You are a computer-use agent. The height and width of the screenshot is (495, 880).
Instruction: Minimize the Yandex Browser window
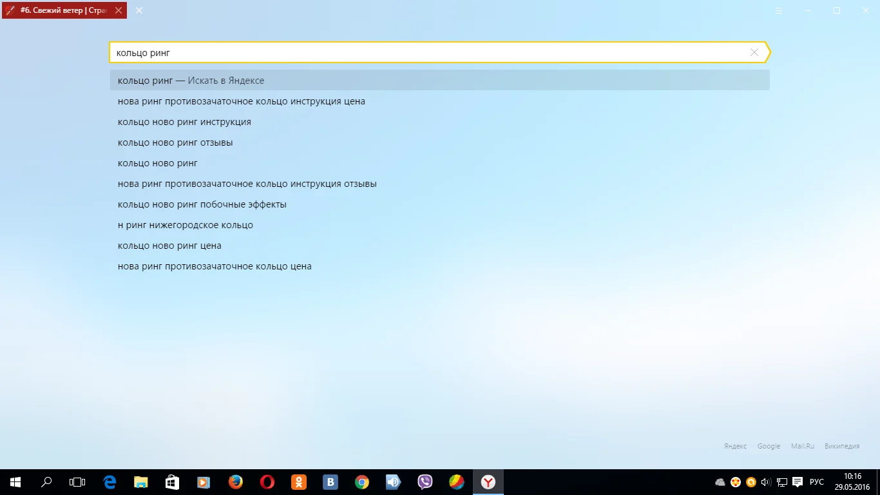point(808,10)
